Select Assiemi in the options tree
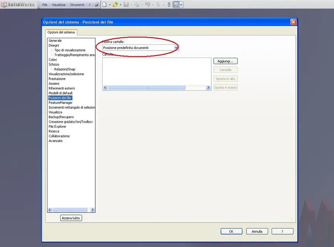The image size is (334, 247). [x=54, y=83]
